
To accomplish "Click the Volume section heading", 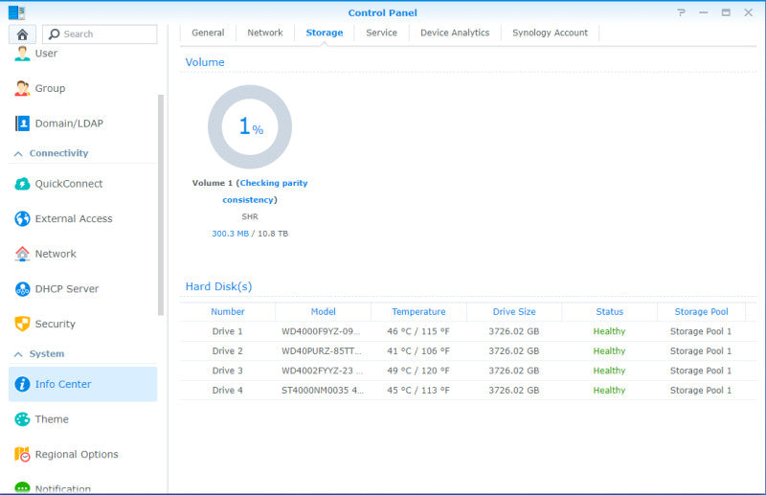I will [x=205, y=62].
